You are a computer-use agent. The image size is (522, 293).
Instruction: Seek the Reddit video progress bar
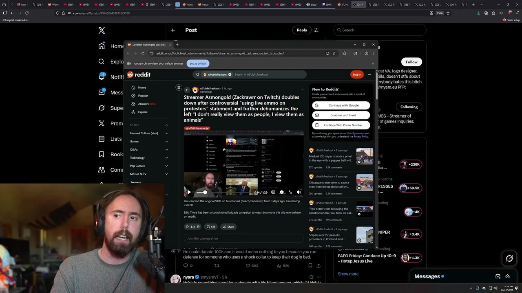click(x=223, y=192)
